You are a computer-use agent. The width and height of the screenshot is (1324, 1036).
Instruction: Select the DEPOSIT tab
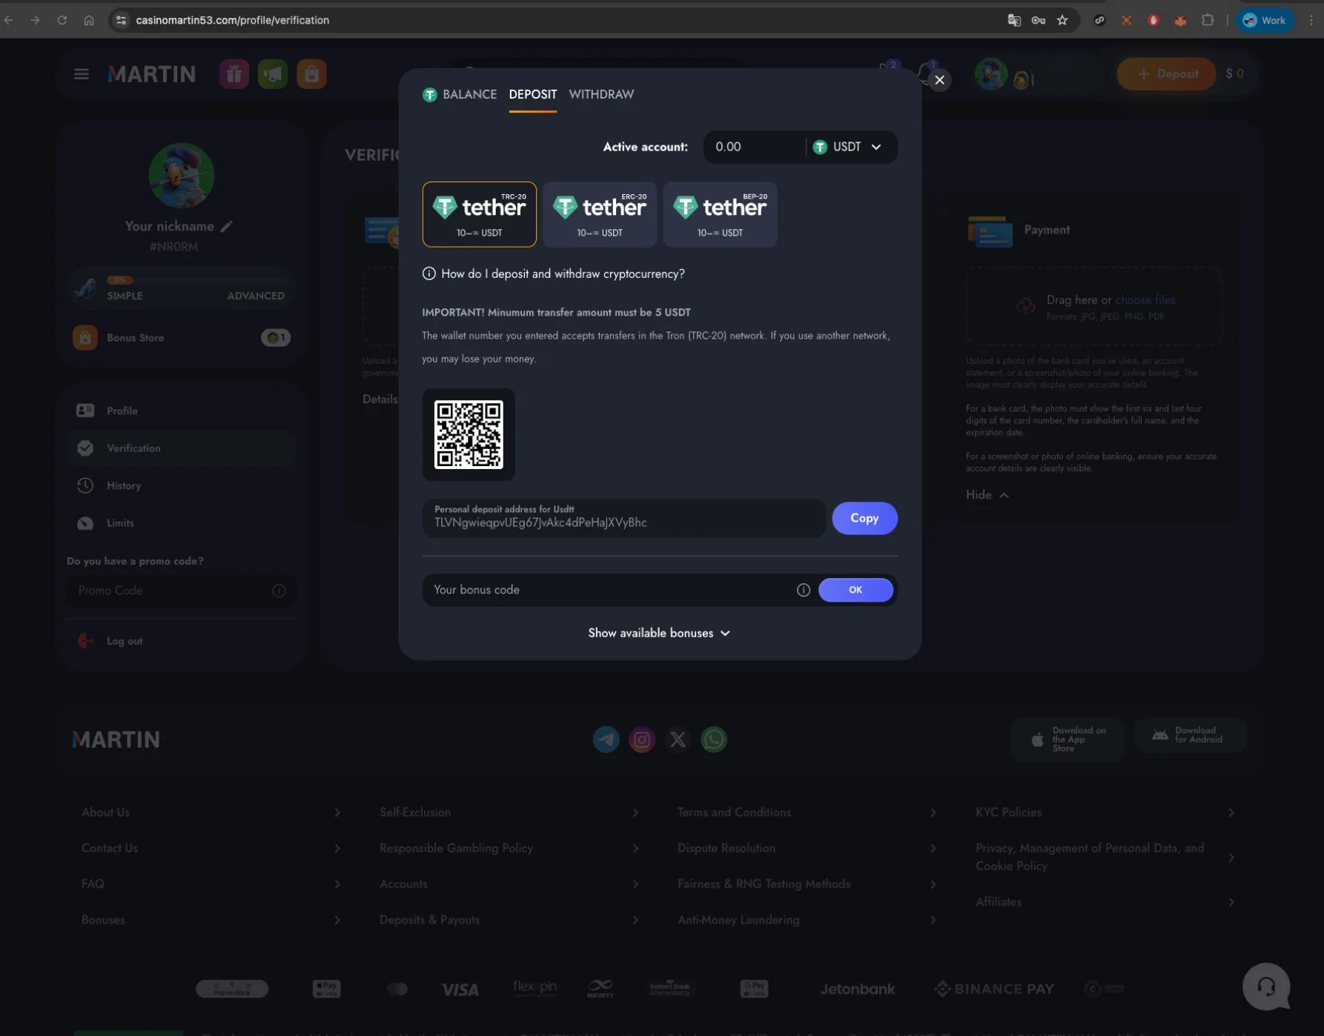532,94
